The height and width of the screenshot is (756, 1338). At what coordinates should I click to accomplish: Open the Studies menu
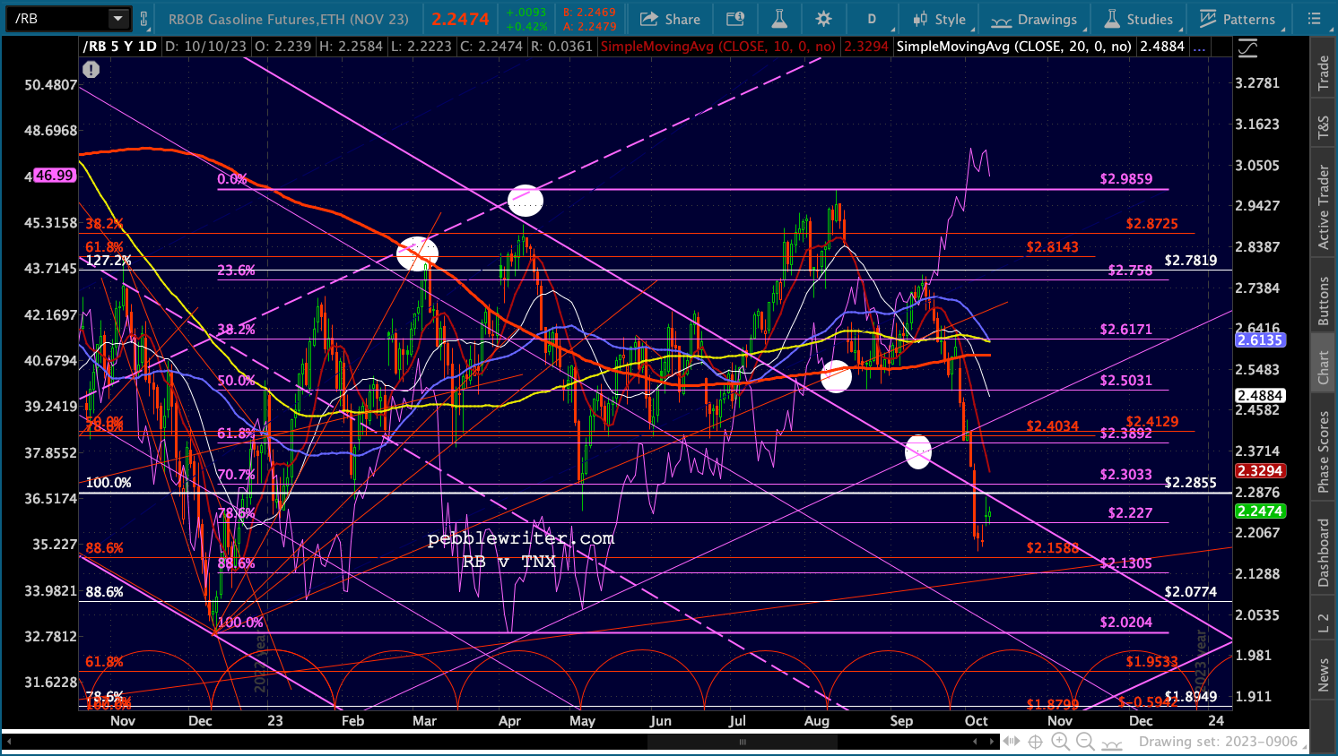click(x=1138, y=19)
